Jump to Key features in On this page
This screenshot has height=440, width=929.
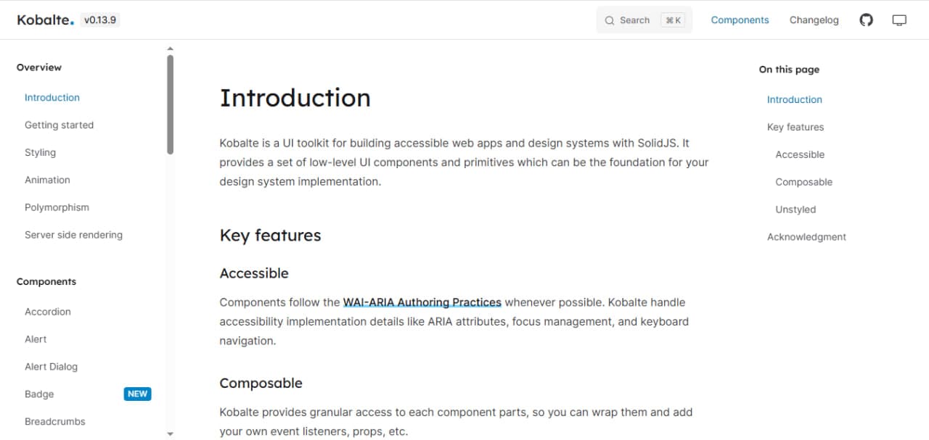tap(795, 127)
